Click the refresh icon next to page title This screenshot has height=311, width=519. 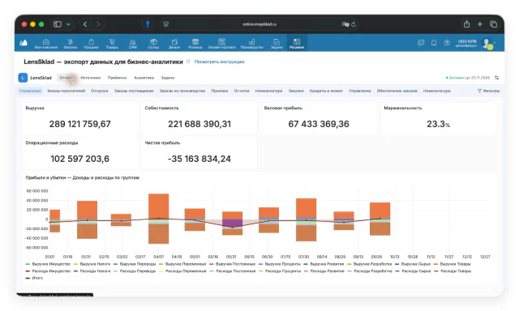coord(188,62)
